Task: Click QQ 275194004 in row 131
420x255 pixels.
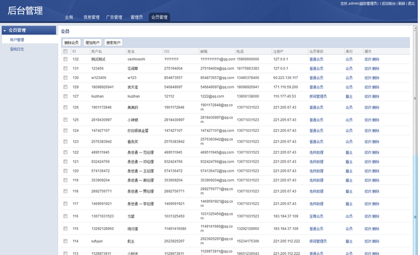Action: point(173,68)
